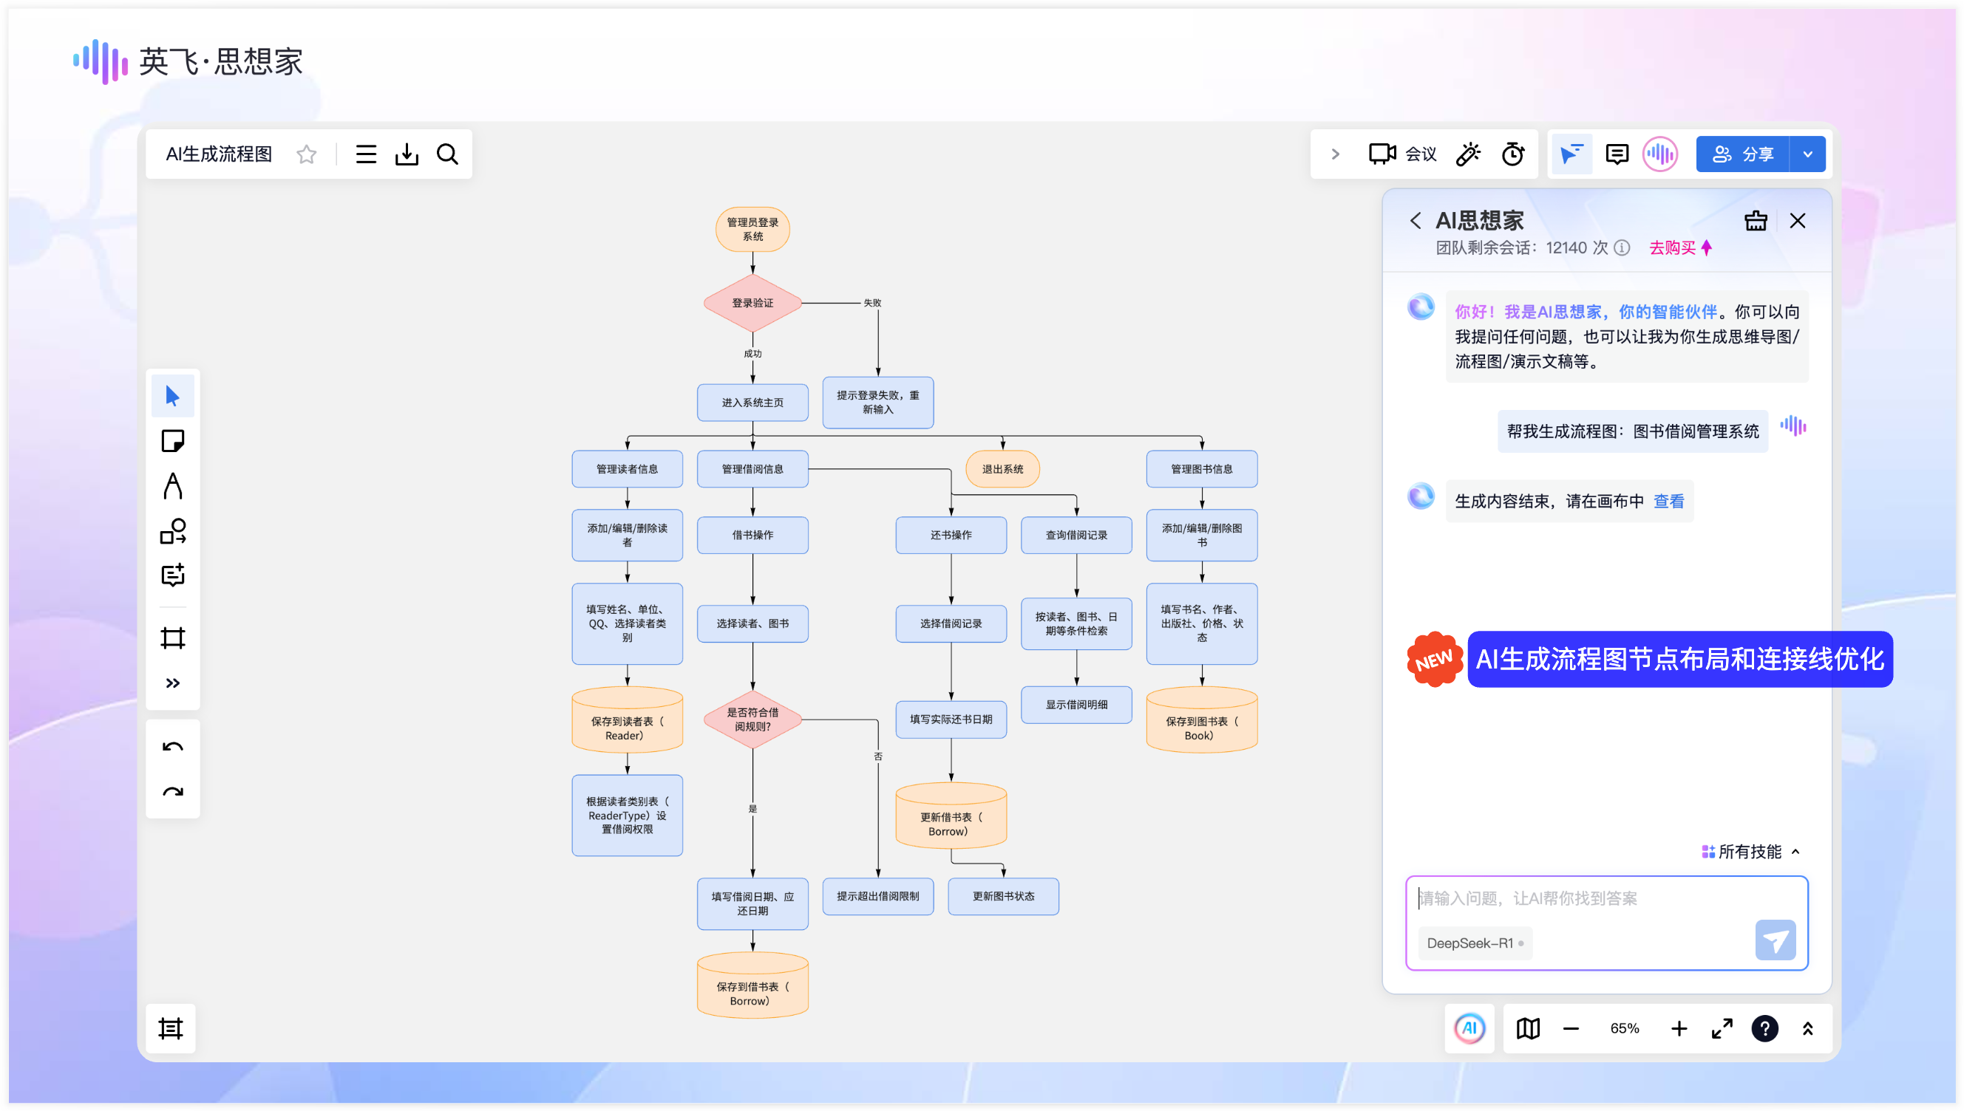Select the 显示借阅明细 node

point(1076,704)
